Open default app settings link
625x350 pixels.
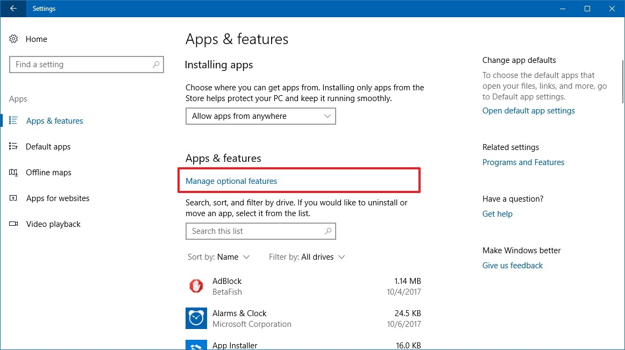point(529,111)
